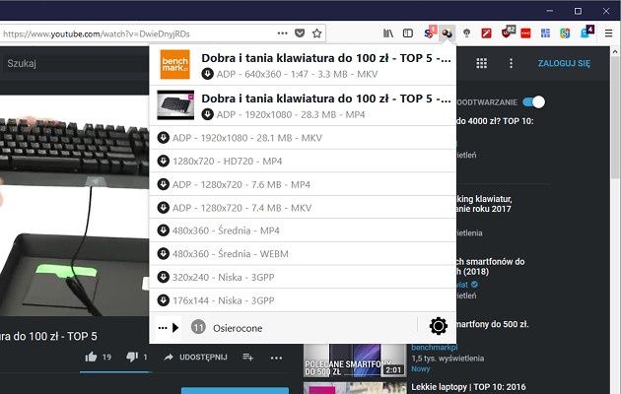Click the lightbulb extension icon
Screen dimensions: 621x394
pyautogui.click(x=467, y=33)
